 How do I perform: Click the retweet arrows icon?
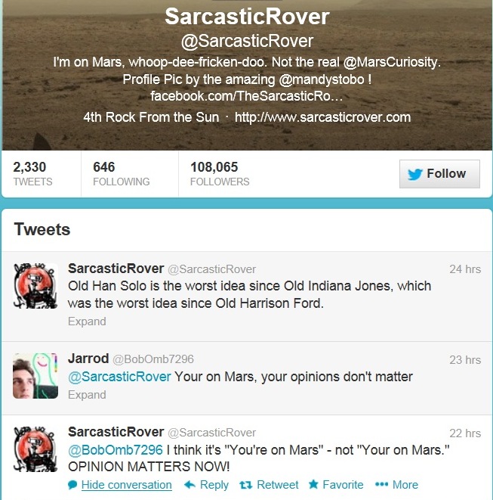point(245,485)
